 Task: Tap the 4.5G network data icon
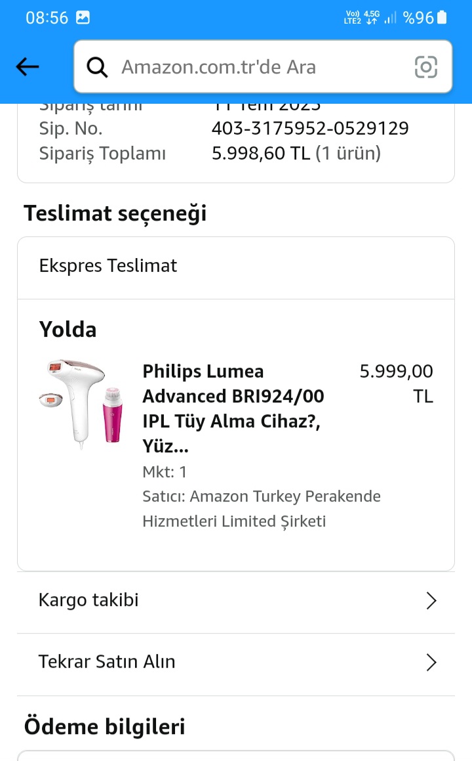[x=372, y=18]
